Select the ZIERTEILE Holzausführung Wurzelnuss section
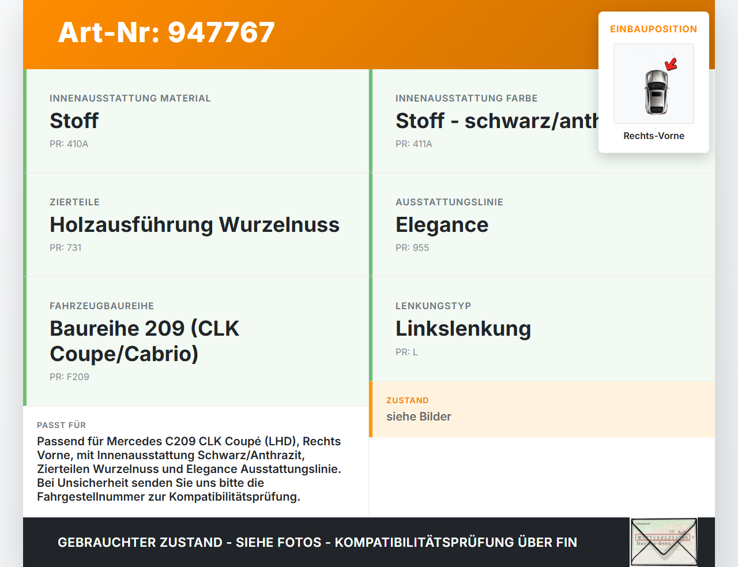The image size is (738, 567). (x=195, y=224)
